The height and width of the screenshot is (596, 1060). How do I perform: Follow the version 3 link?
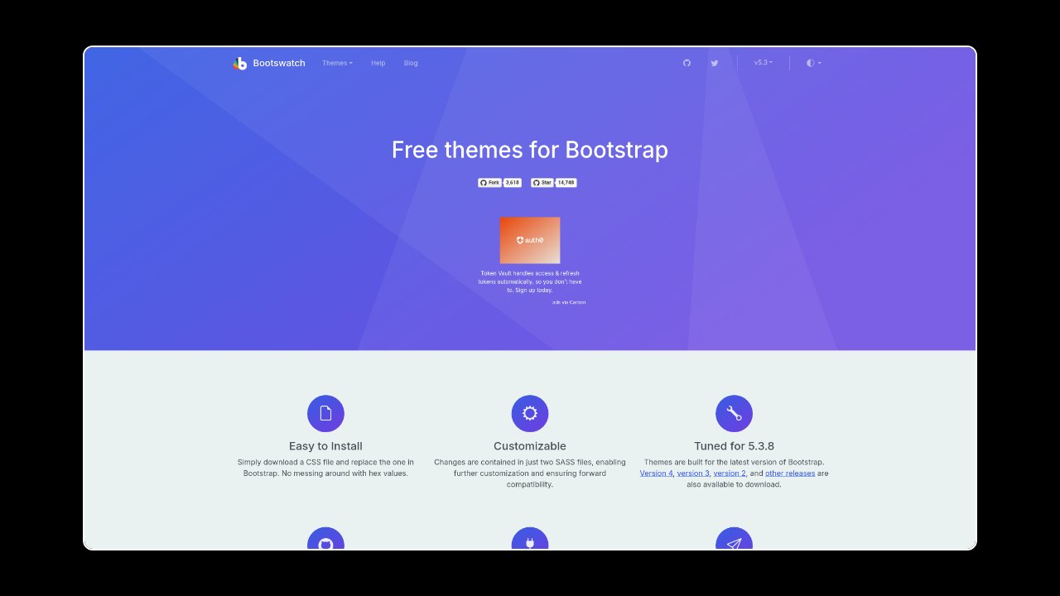point(693,473)
